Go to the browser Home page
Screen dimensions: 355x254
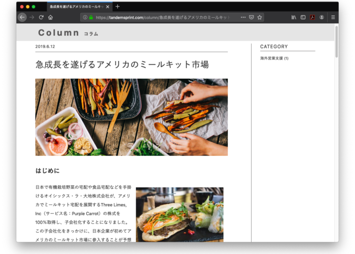coord(50,17)
